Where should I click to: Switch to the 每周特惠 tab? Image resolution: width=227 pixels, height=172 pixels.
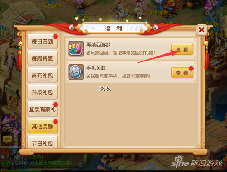click(43, 58)
